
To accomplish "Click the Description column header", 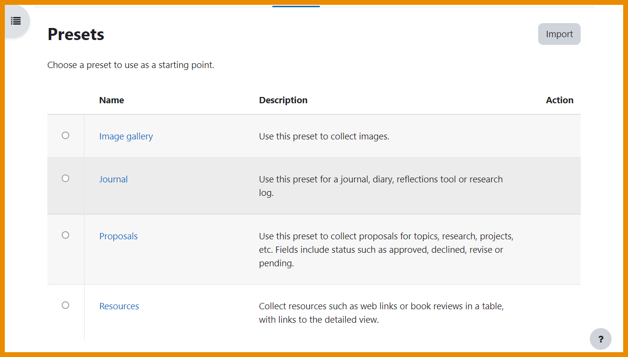I will click(x=283, y=100).
